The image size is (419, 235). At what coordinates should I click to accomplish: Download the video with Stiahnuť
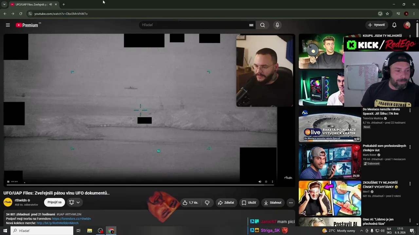273,203
